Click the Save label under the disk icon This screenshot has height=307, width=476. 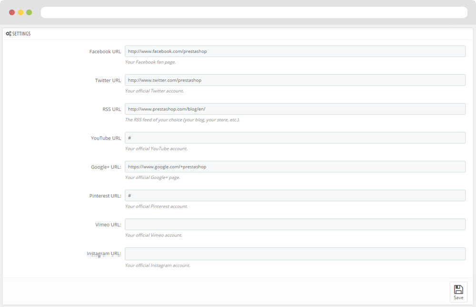point(458,297)
